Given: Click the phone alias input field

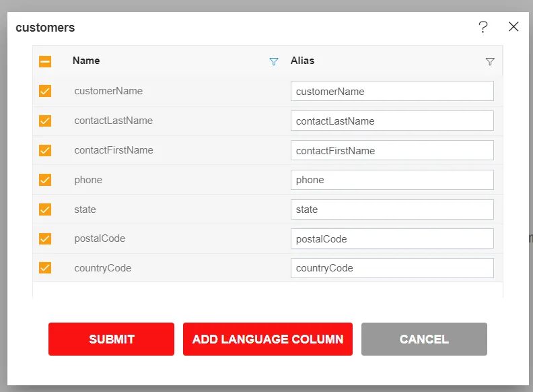Looking at the screenshot, I should (392, 180).
